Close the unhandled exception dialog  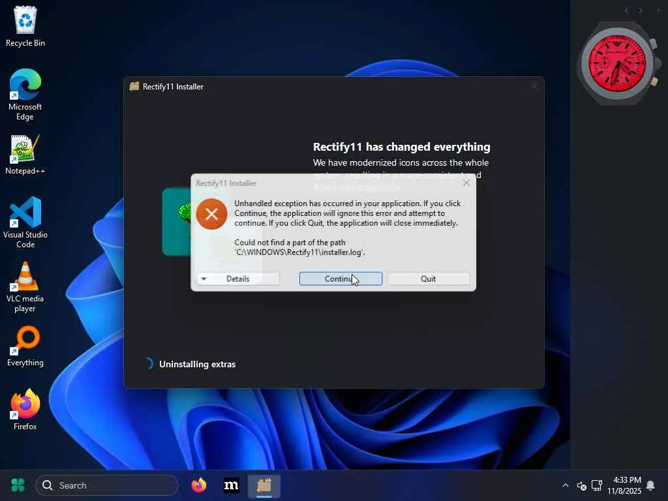tap(466, 183)
